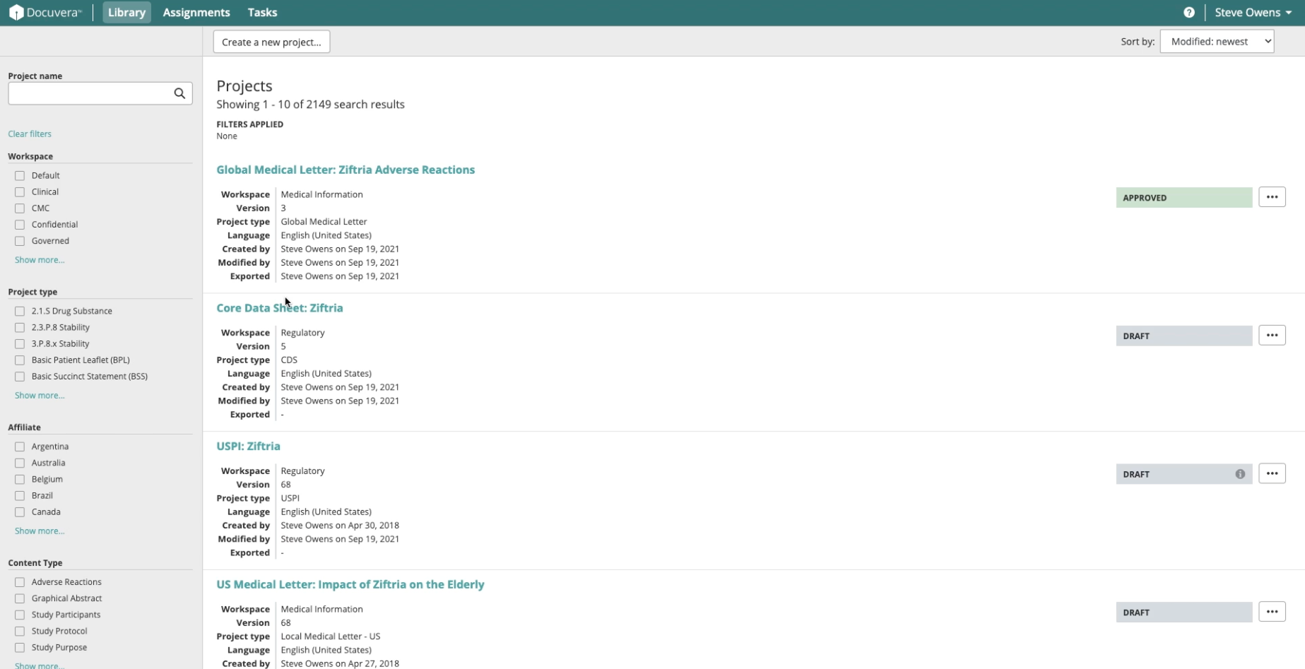This screenshot has height=669, width=1305.
Task: Expand Show more under Workspace
Action: click(x=40, y=260)
